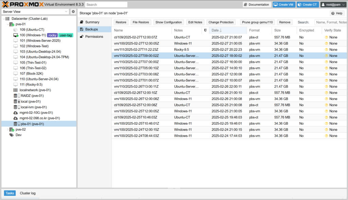Click the running Windows-11 VM monitor icon
Screen dimensions: 348x200
tap(16, 35)
